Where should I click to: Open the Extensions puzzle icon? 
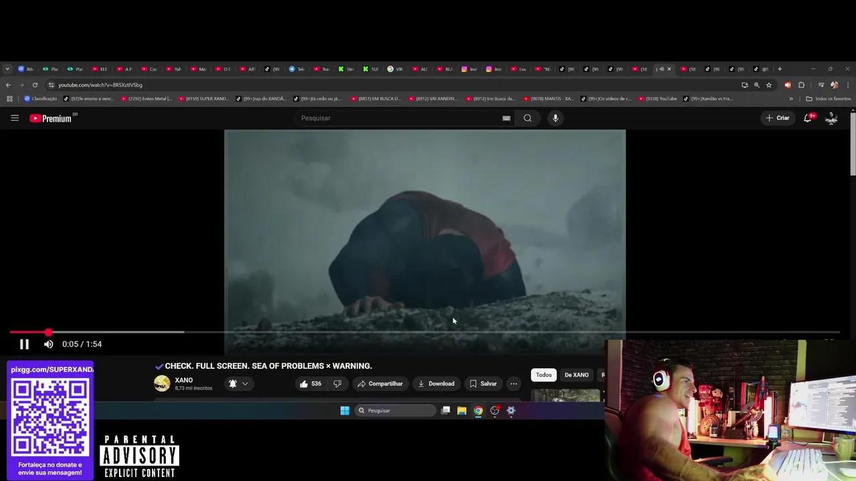801,85
